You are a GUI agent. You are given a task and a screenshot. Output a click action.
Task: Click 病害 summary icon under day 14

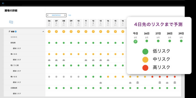coord(108,32)
